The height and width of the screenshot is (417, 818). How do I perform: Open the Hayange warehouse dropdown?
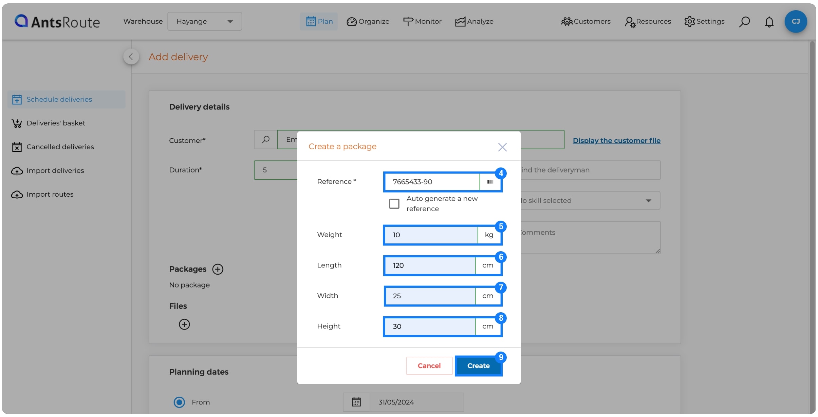[205, 21]
